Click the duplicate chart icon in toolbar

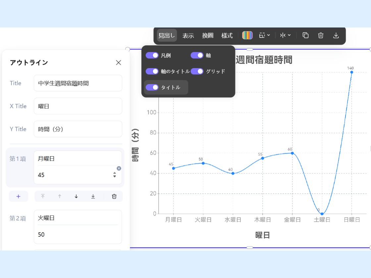305,35
